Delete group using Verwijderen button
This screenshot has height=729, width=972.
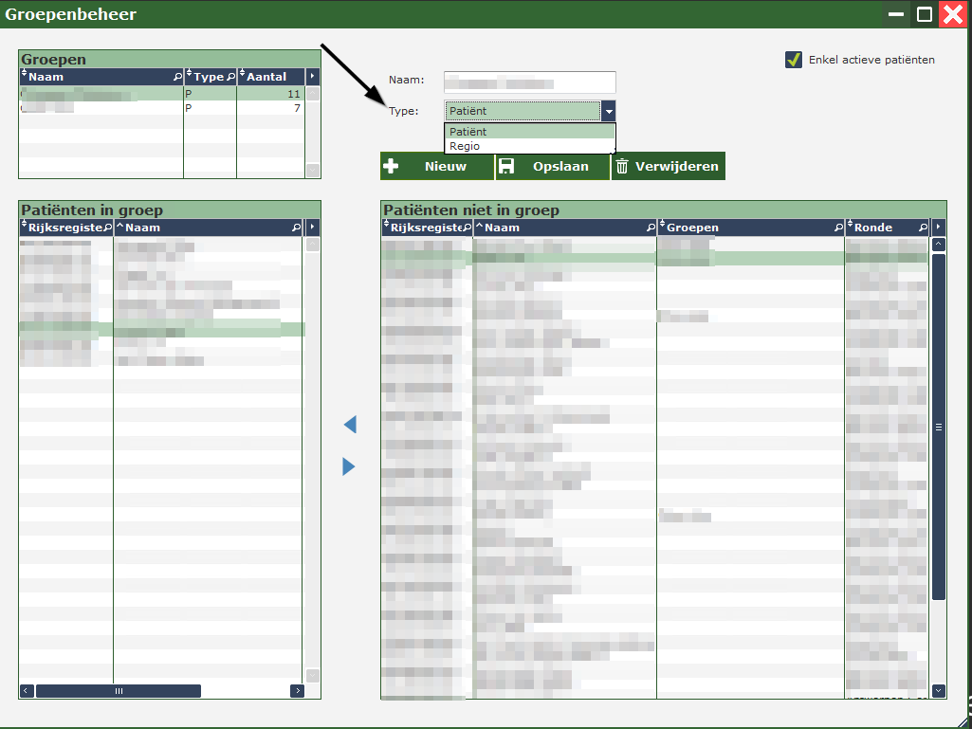[668, 166]
